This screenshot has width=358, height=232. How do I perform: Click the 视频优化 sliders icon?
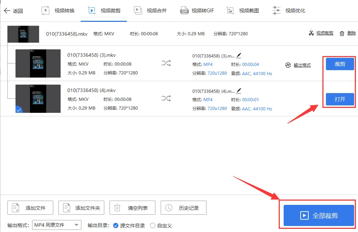(x=276, y=11)
